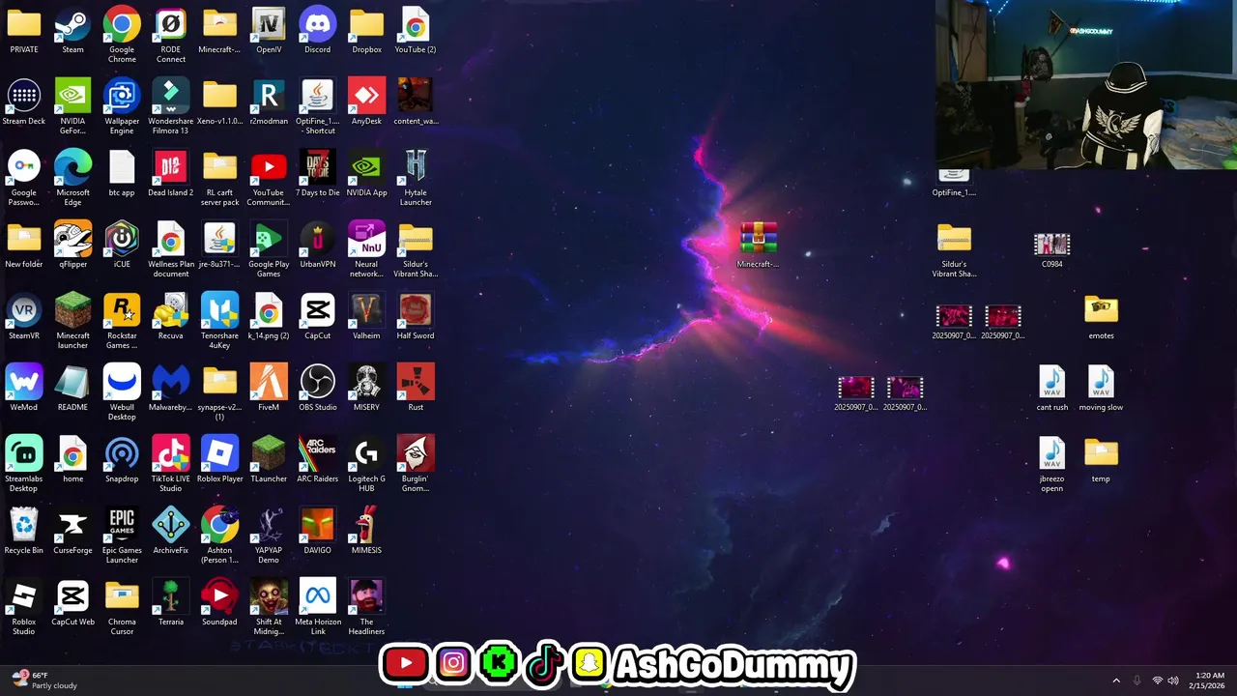The height and width of the screenshot is (696, 1237).
Task: Select the Minecraft WinRAR archive on desktop
Action: click(x=759, y=245)
